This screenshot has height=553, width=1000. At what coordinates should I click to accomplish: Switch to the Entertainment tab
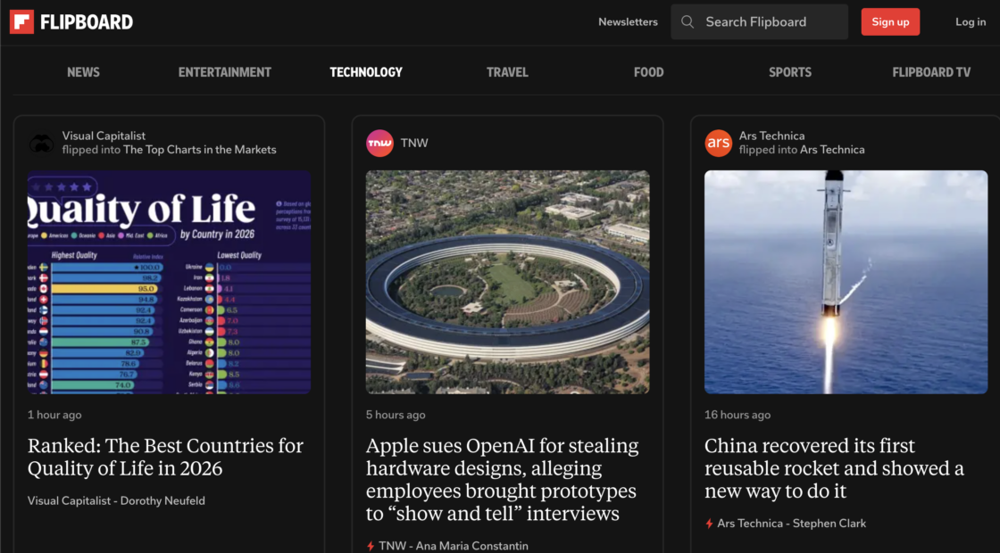tap(224, 72)
